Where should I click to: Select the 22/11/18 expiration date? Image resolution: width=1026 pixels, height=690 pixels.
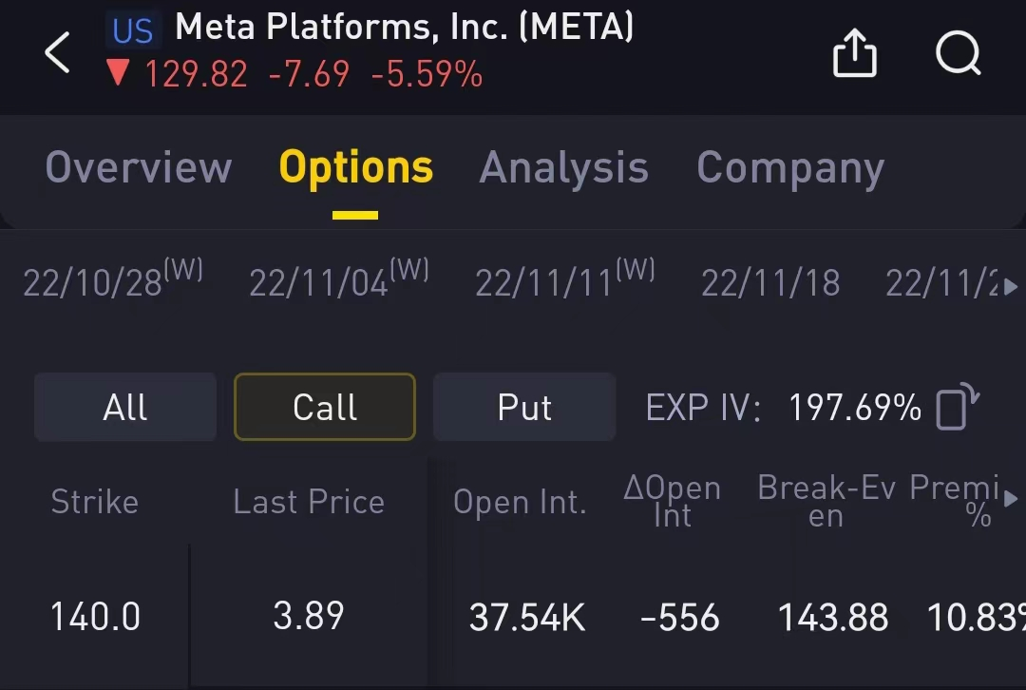pos(770,282)
